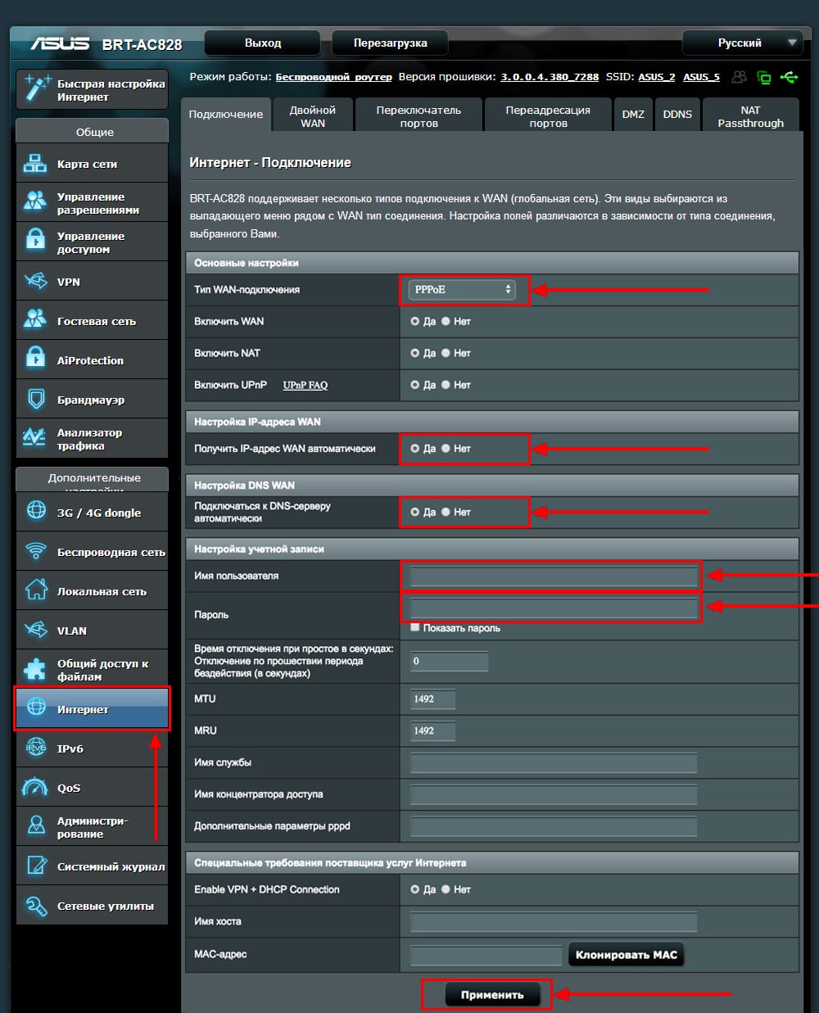The height and width of the screenshot is (1013, 819).
Task: Go to the DMZ tab
Action: 633,115
